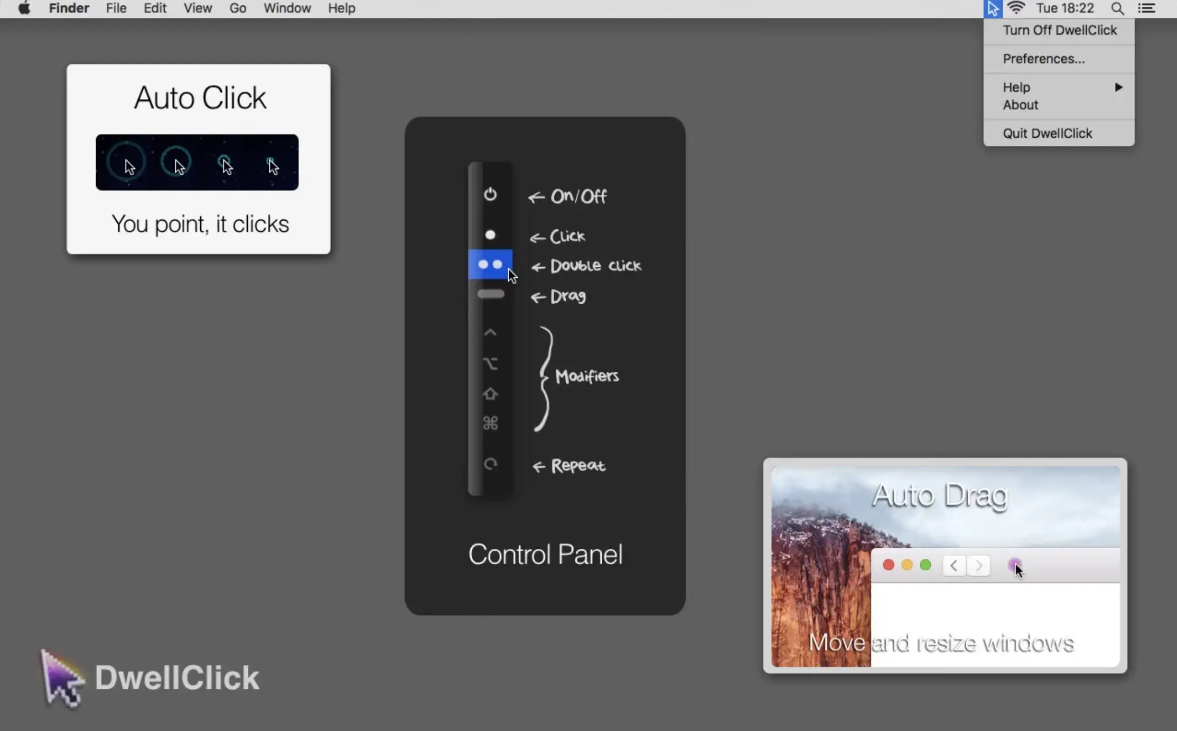Select the Click mode icon
1177x731 pixels.
click(x=491, y=234)
